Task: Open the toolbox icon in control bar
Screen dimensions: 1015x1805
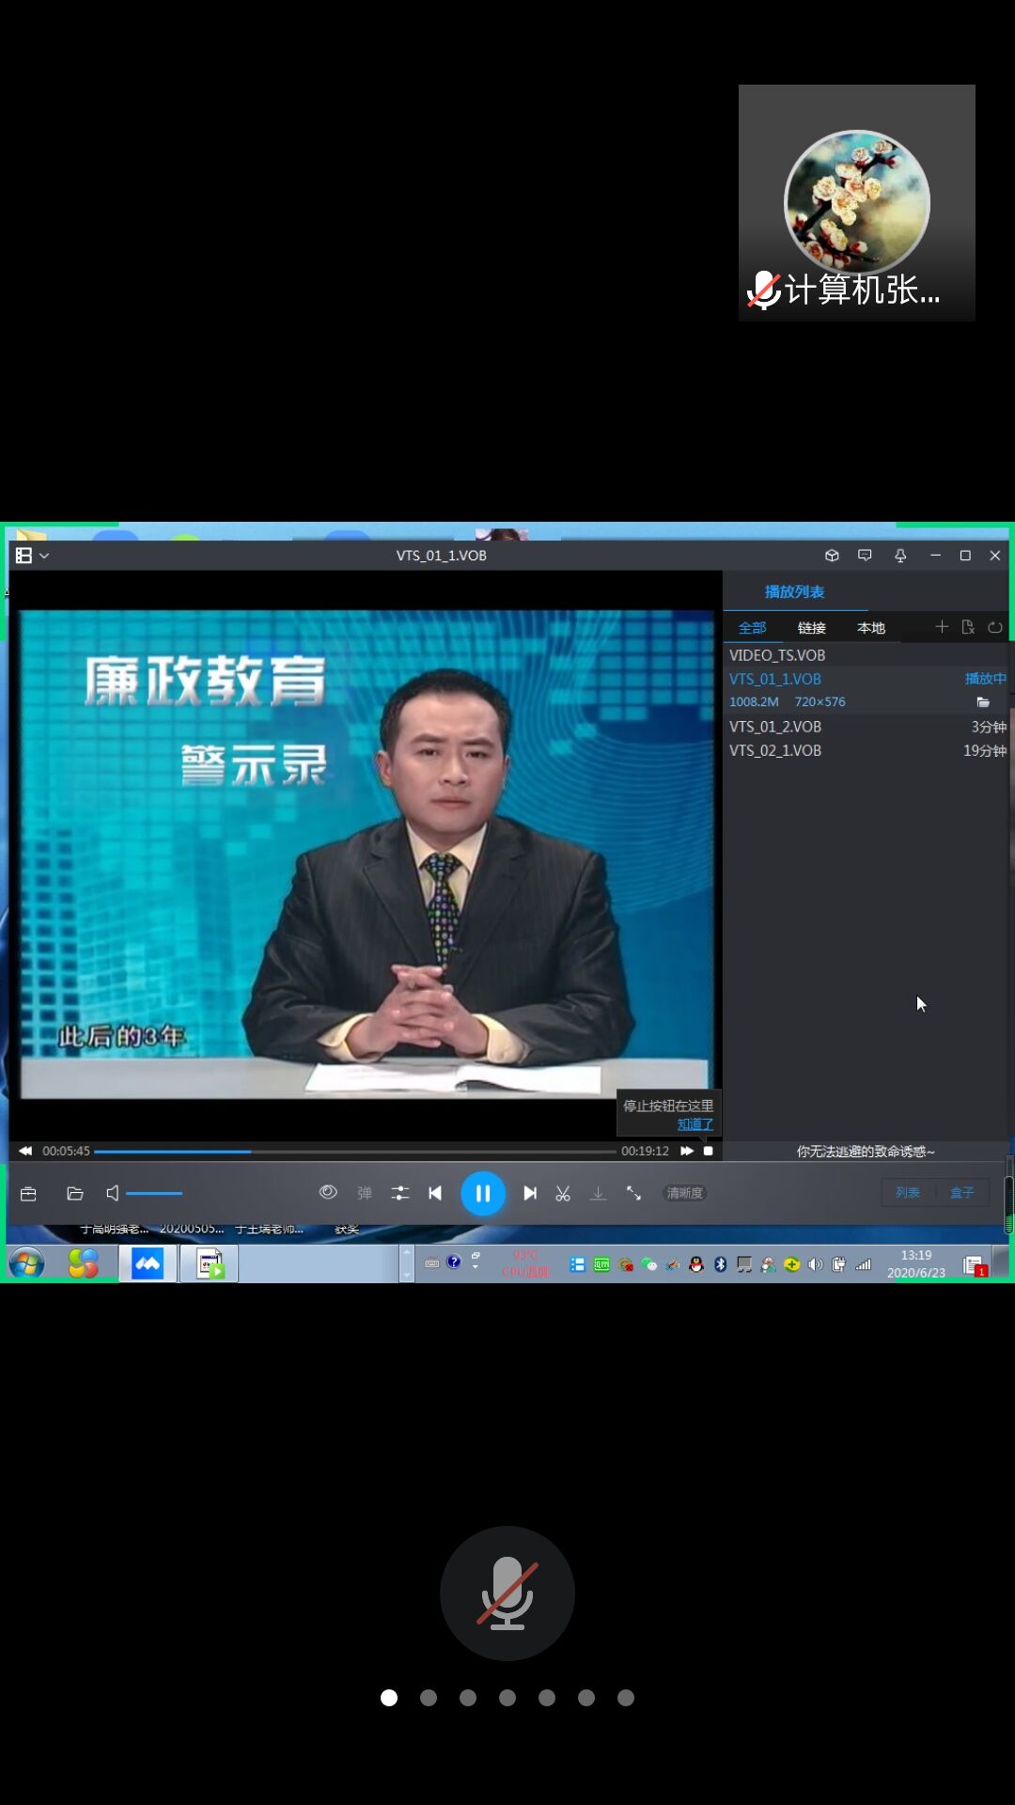Action: coord(28,1193)
